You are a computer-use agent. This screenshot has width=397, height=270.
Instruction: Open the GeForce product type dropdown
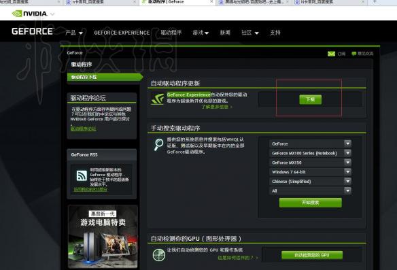pos(310,144)
